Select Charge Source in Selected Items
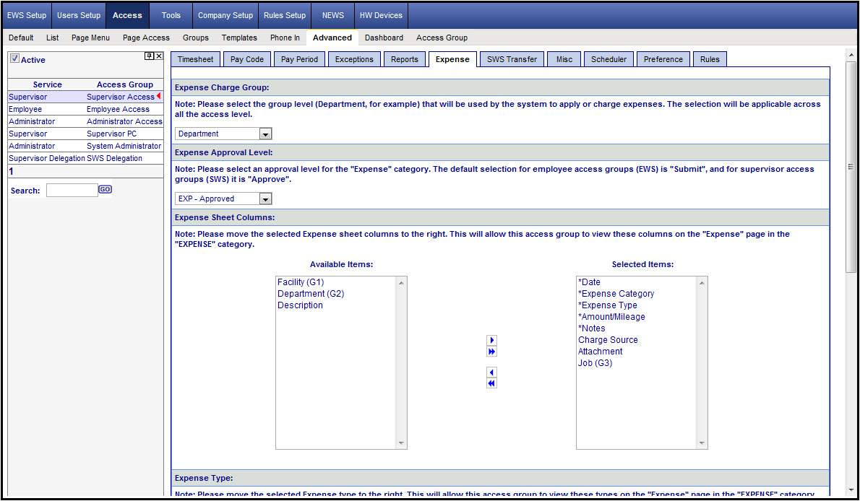The image size is (860, 501). (608, 340)
